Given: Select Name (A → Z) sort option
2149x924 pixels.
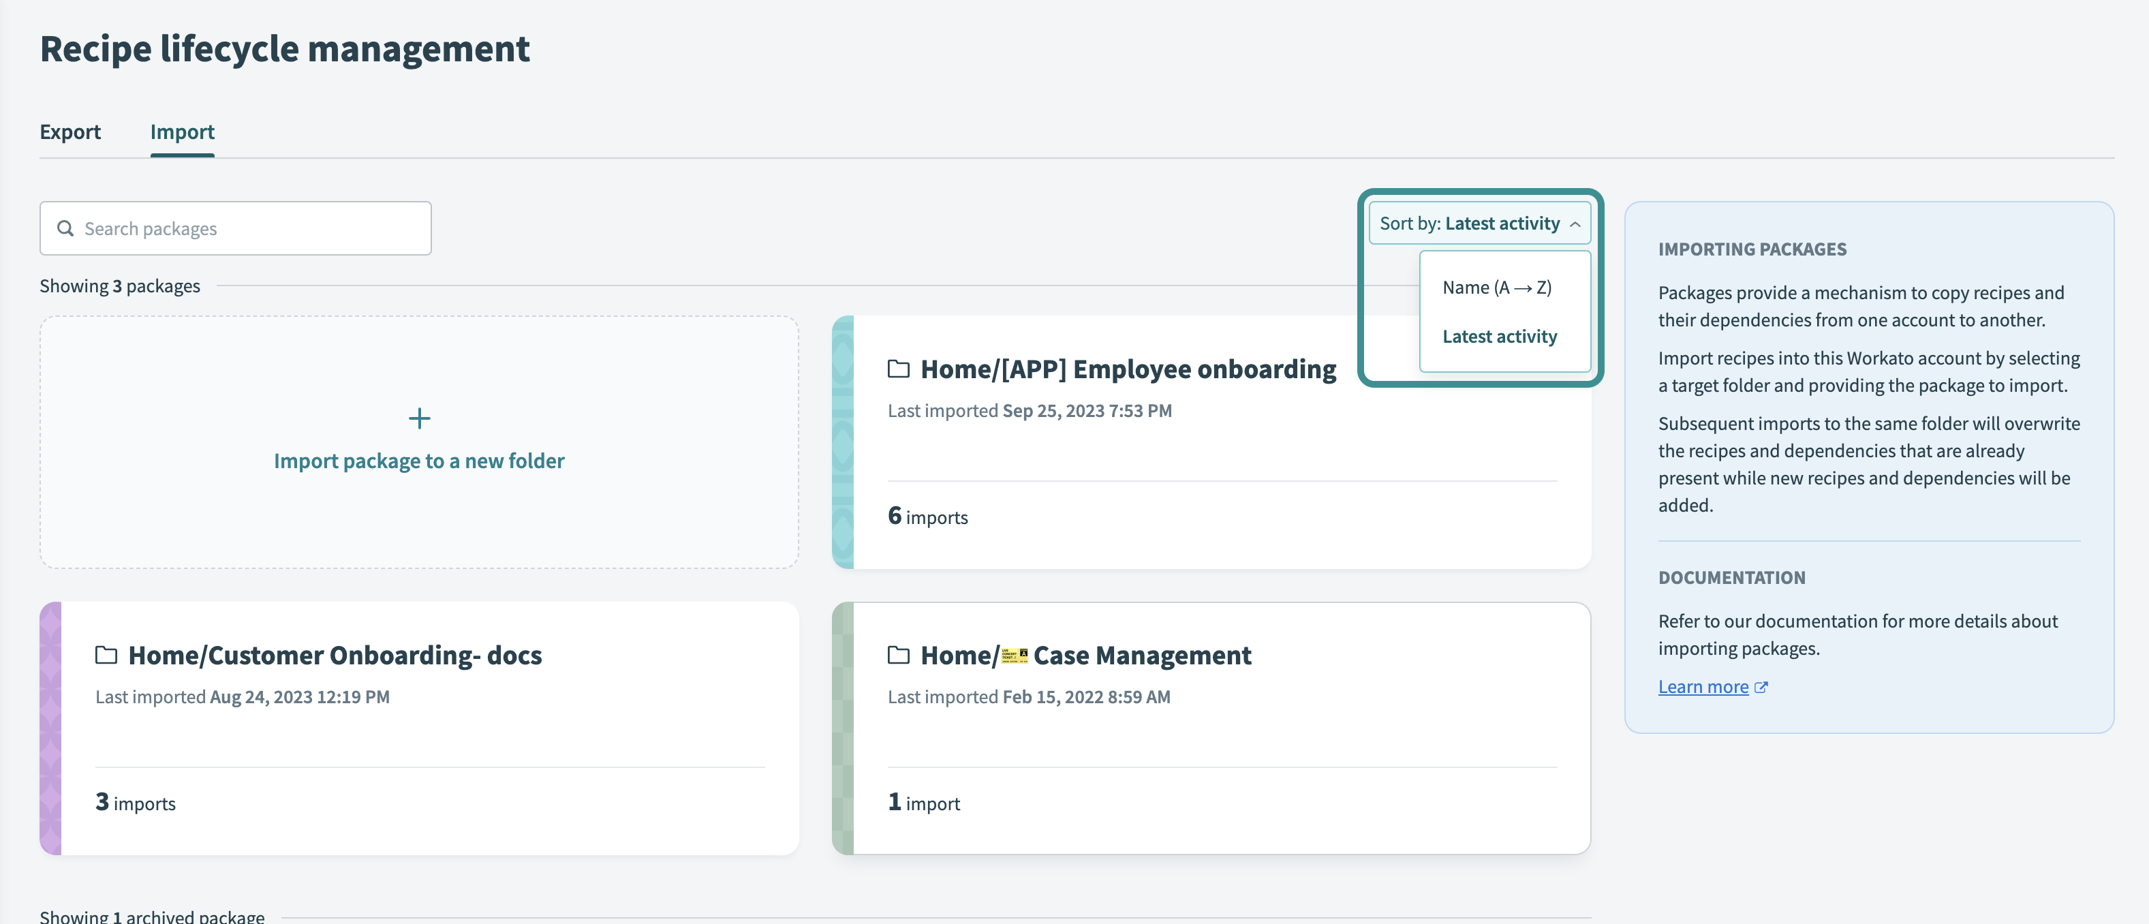Looking at the screenshot, I should [x=1497, y=288].
